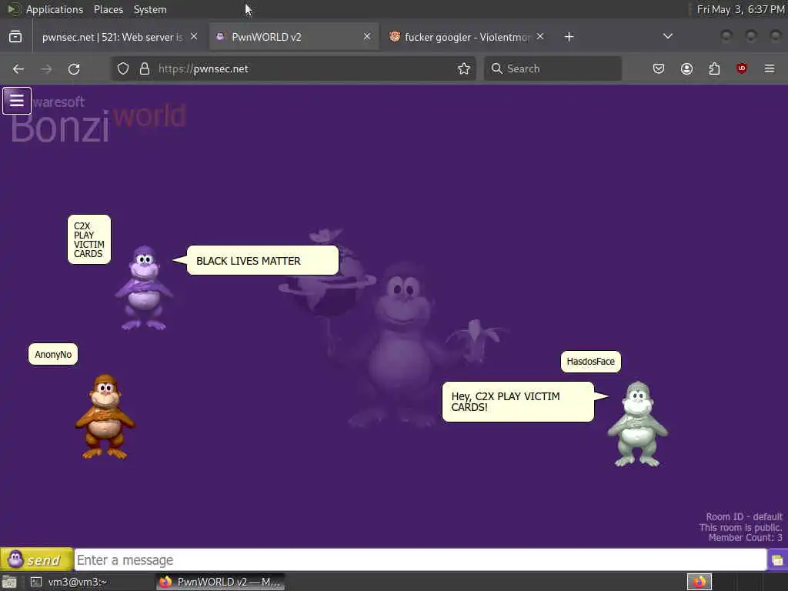Viewport: 788px width, 591px height.
Task: Open the uBlock Origin extension icon
Action: click(x=742, y=68)
